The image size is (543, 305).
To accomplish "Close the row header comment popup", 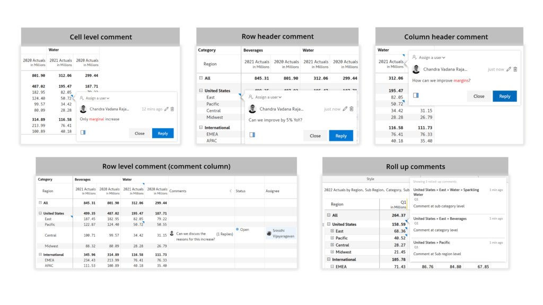I will pos(316,136).
